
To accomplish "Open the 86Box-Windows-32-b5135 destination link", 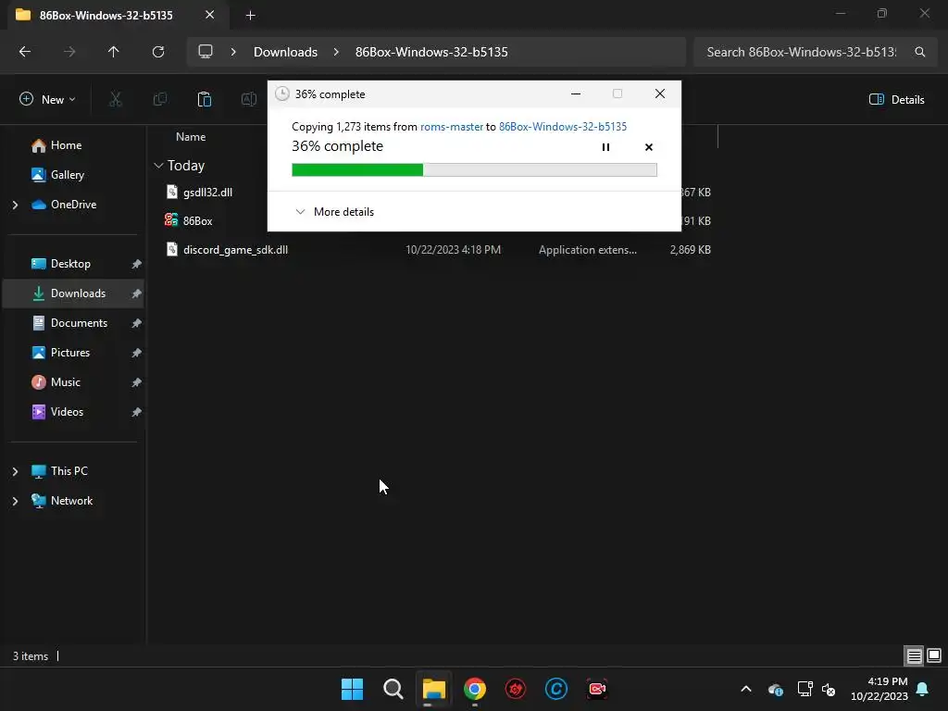I will click(563, 126).
